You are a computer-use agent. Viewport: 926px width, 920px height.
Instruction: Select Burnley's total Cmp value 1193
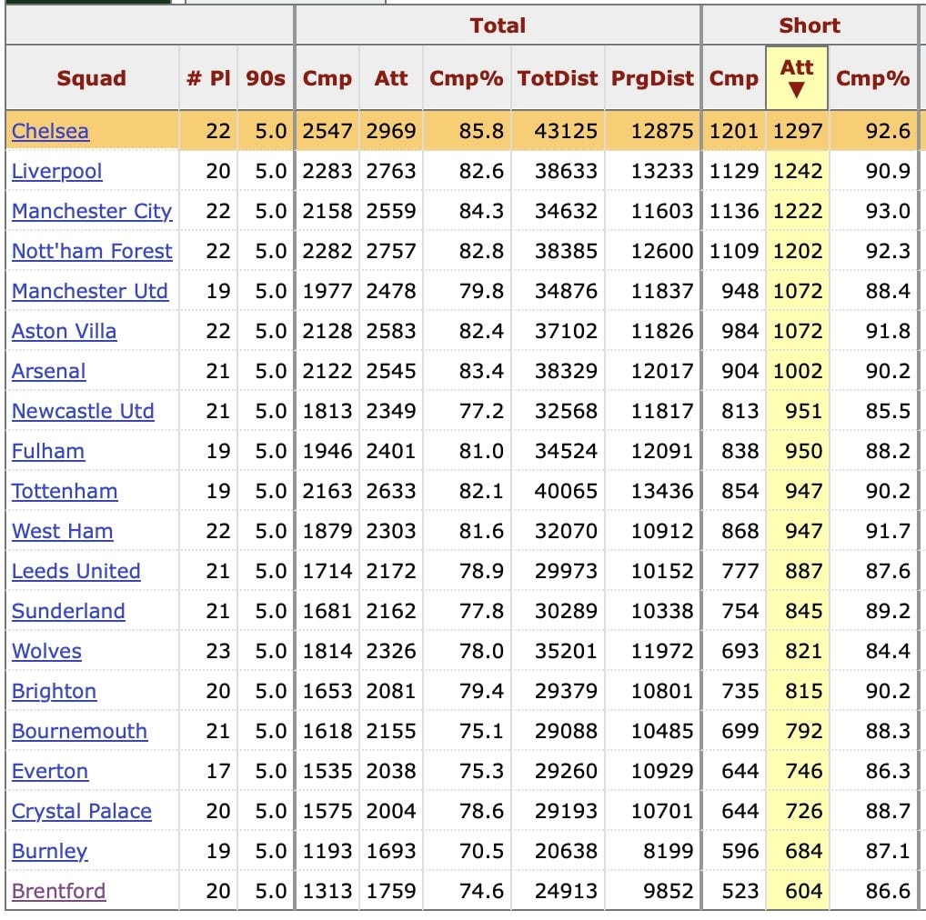point(327,851)
